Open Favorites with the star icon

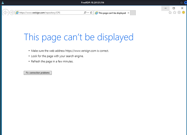pyautogui.click(x=175, y=12)
